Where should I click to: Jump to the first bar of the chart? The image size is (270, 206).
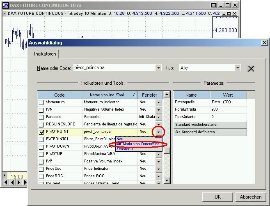click(5, 182)
